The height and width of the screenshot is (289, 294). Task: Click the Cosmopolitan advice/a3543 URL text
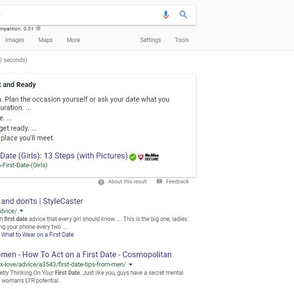point(63,264)
